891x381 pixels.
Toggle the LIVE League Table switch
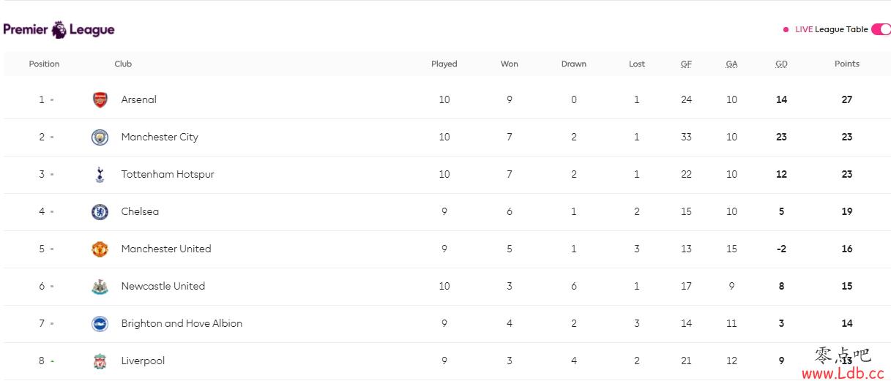click(x=881, y=30)
